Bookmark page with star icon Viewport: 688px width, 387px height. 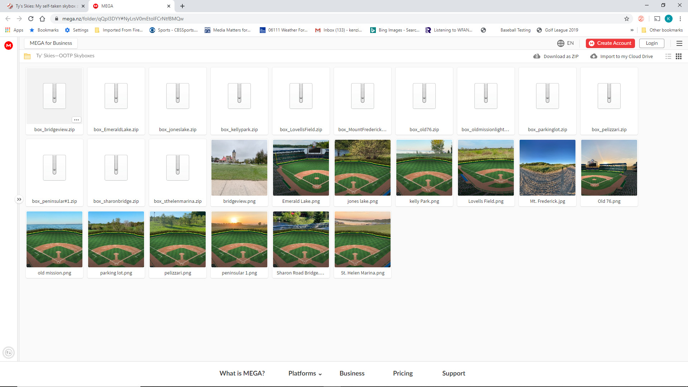(x=627, y=19)
